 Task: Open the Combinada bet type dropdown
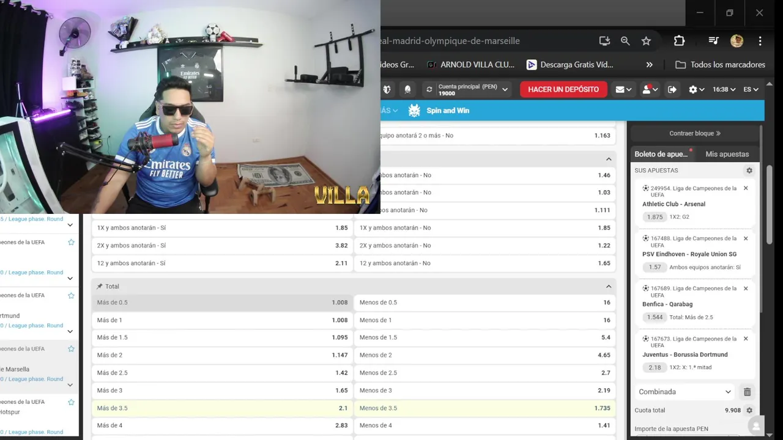(x=685, y=392)
